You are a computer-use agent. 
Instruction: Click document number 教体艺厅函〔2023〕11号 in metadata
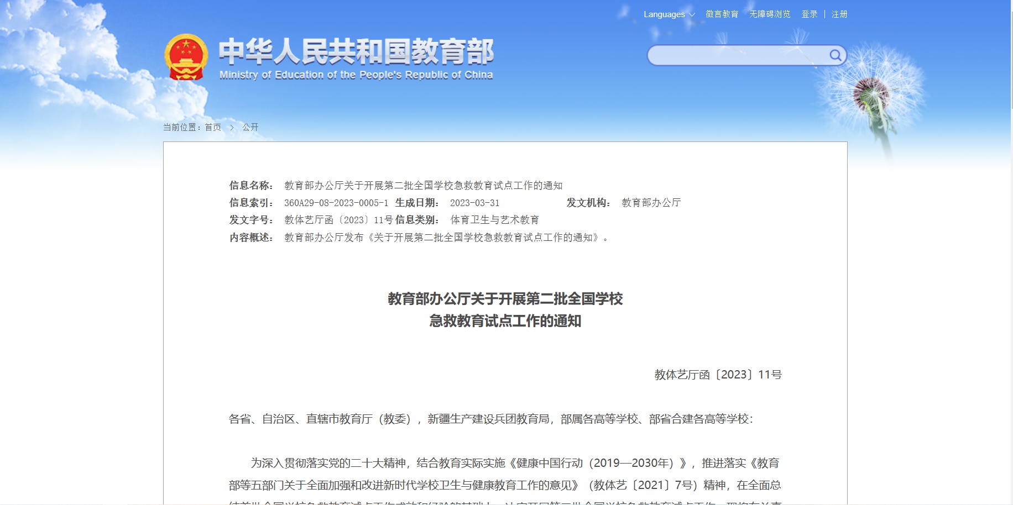point(338,220)
